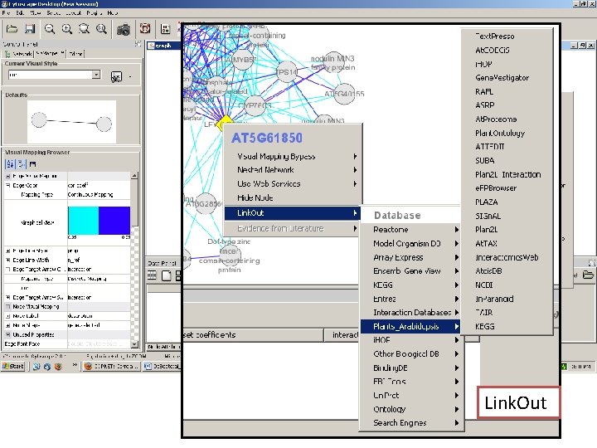The image size is (597, 448).
Task: Open the Array Express submenu
Action: click(x=410, y=257)
